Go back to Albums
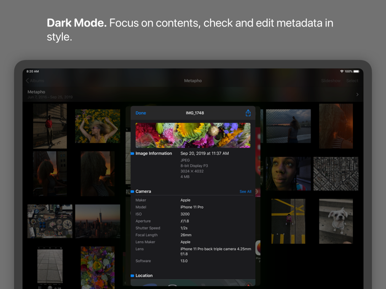The image size is (386, 289). [x=35, y=80]
